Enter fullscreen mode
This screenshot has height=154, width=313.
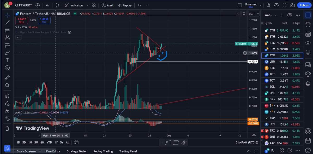click(x=285, y=5)
